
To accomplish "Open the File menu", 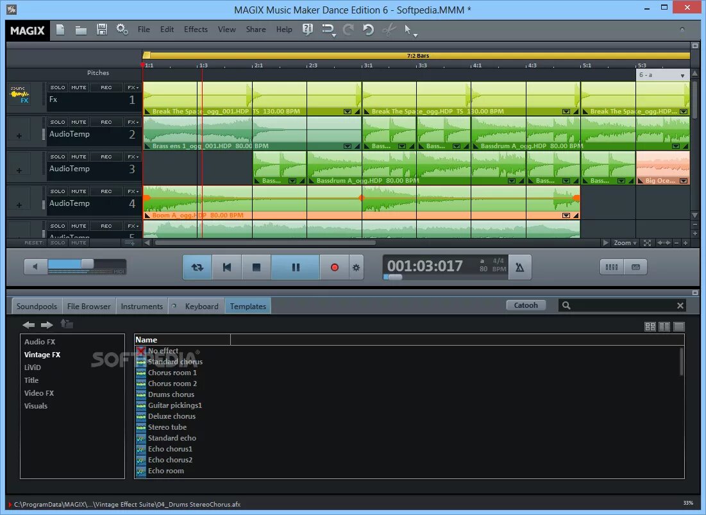I will (x=144, y=30).
